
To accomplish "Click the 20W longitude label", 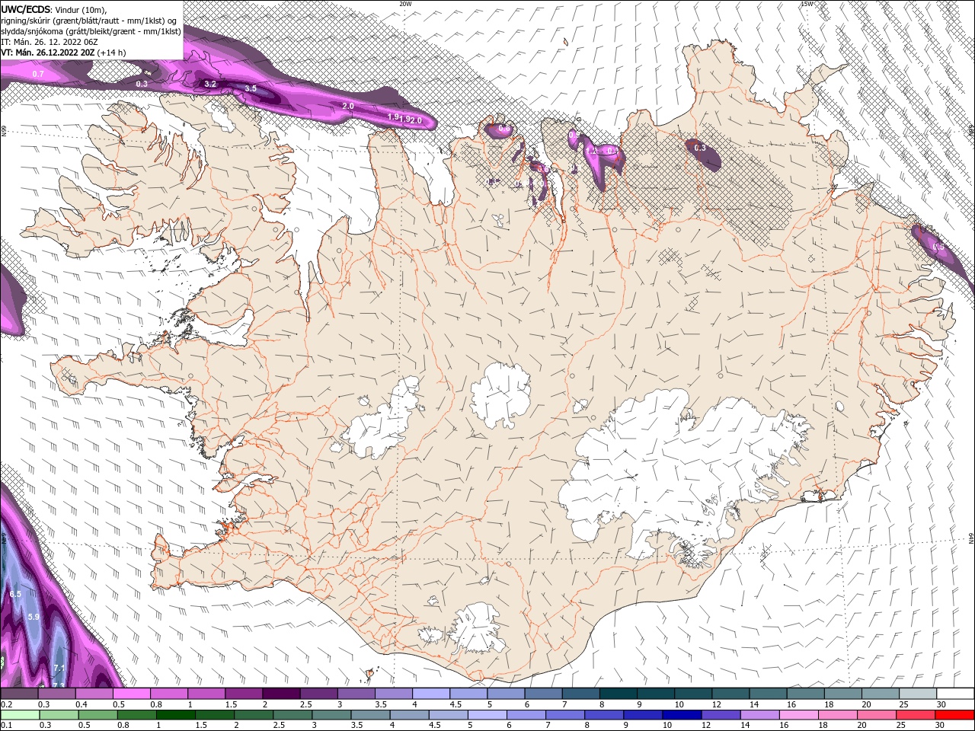I will tap(405, 4).
